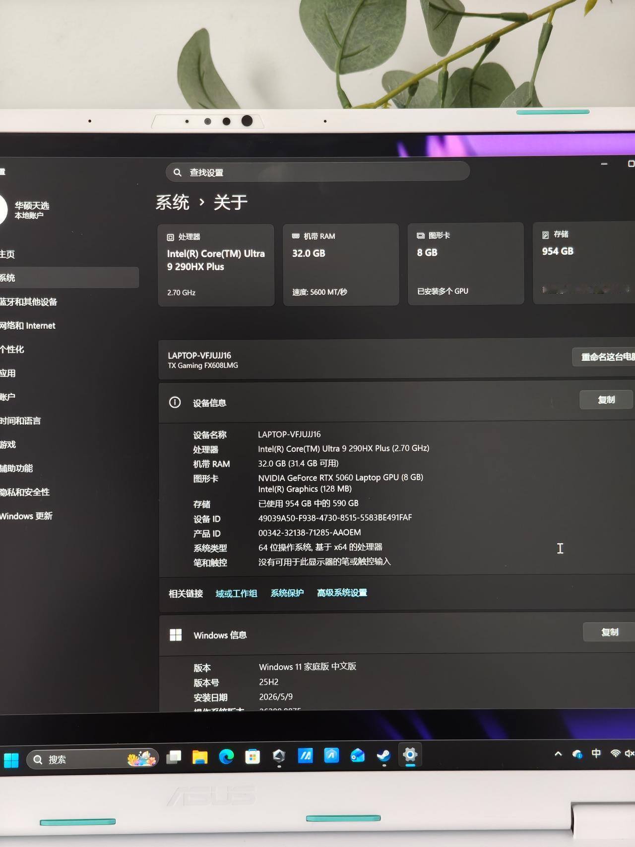Open the Outlook mail app on the taskbar
This screenshot has height=847, width=635.
click(358, 755)
